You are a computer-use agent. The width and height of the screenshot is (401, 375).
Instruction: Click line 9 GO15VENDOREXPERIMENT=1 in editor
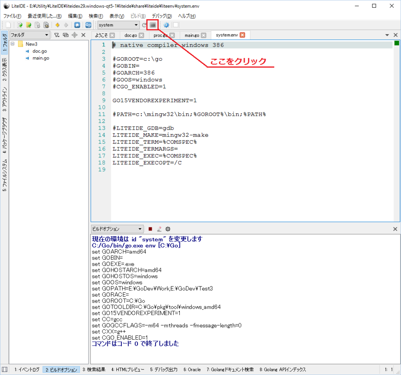(x=154, y=100)
